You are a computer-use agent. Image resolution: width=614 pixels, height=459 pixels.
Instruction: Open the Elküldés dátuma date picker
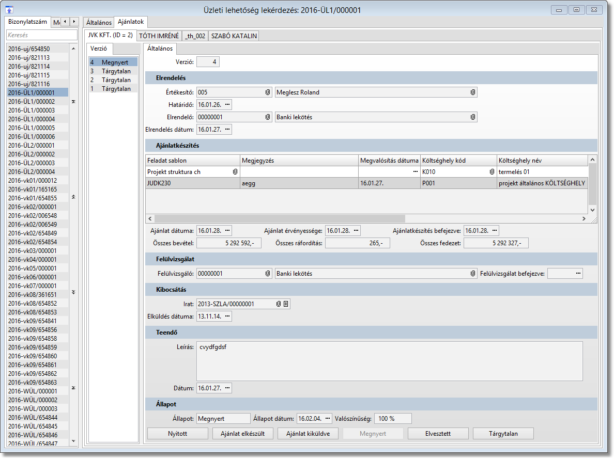point(227,316)
